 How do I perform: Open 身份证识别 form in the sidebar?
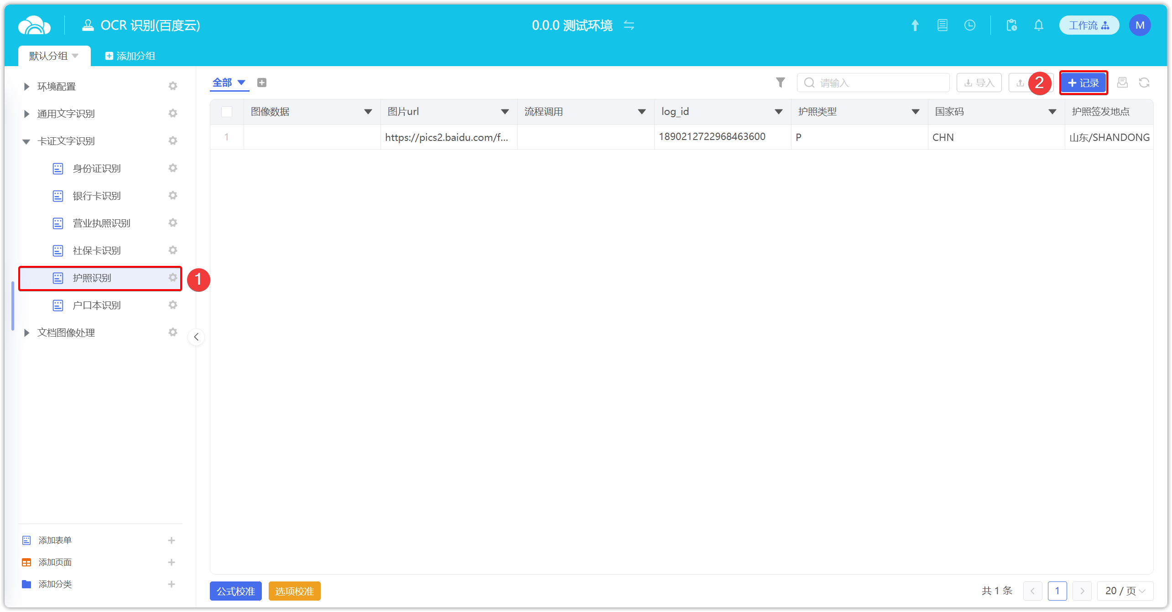[x=97, y=169]
